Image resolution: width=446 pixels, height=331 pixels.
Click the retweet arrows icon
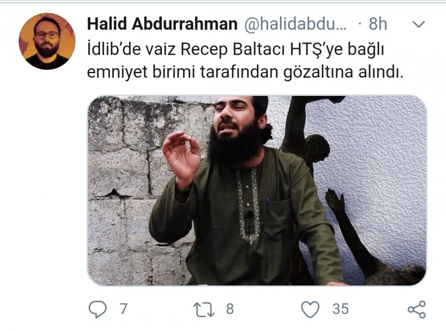204,310
